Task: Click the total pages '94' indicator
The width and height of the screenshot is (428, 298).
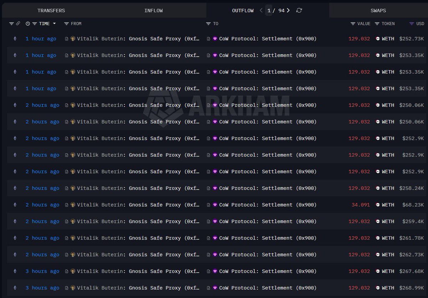Action: pos(281,10)
